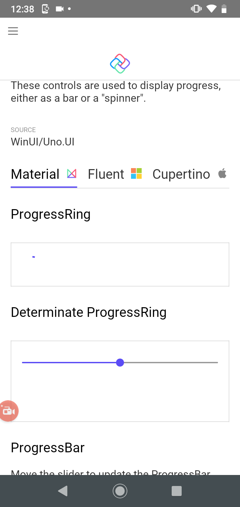Click the Apple icon next to Cupertino
The width and height of the screenshot is (240, 507).
222,173
